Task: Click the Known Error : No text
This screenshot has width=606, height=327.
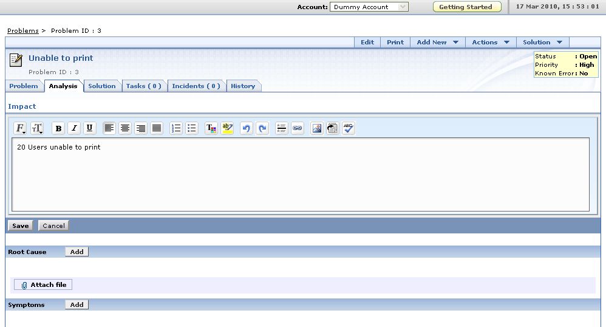Action: pyautogui.click(x=561, y=73)
